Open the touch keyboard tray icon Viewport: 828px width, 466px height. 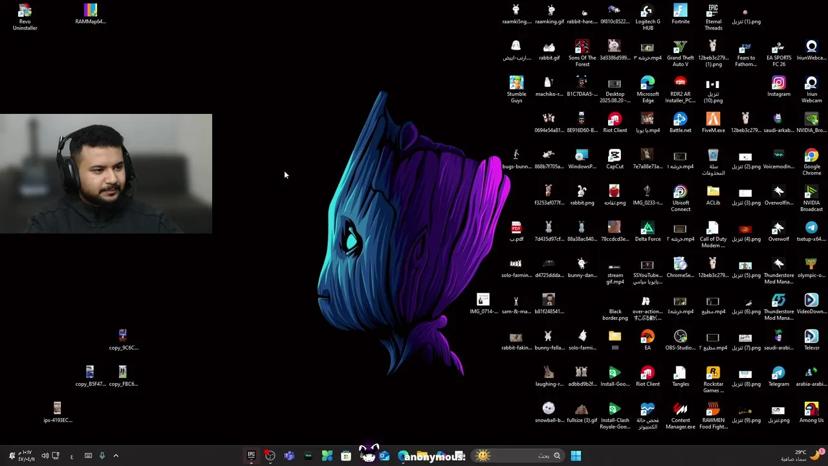click(x=88, y=456)
